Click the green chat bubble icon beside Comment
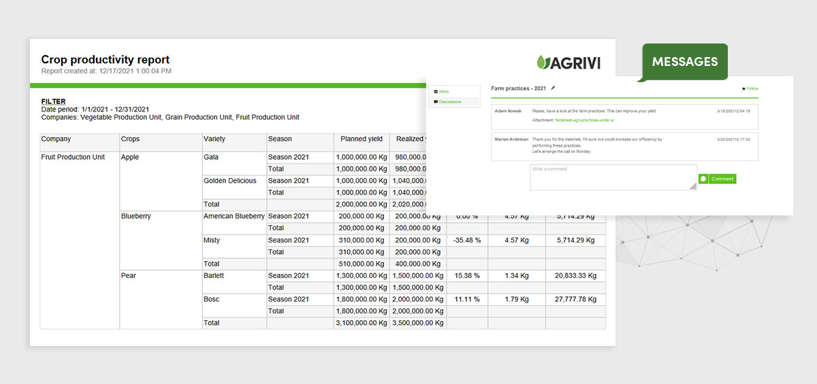The image size is (817, 384). click(703, 179)
